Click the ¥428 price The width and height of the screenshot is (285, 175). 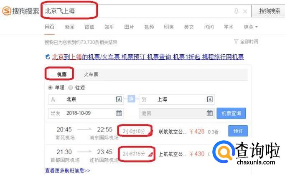click(197, 132)
